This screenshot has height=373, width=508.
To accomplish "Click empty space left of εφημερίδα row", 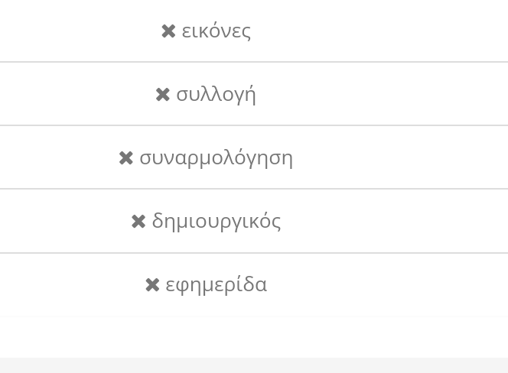I will pos(69,285).
